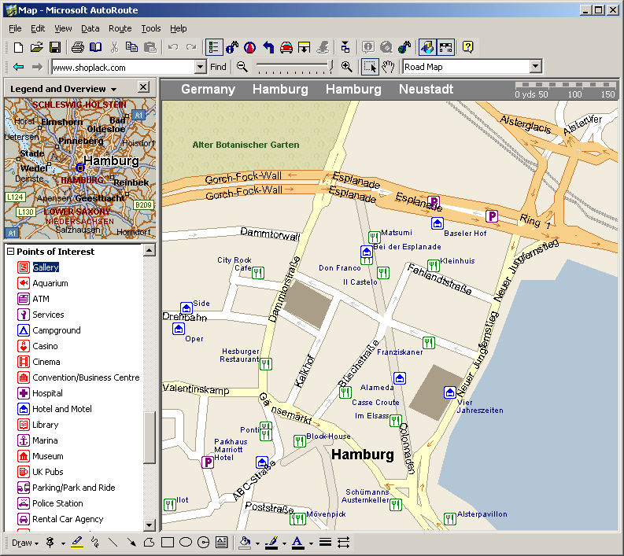624x556 pixels.
Task: Open the Edit menu
Action: (x=38, y=28)
